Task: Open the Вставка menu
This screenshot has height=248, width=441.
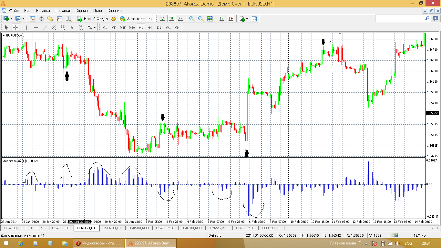Action: point(43,11)
